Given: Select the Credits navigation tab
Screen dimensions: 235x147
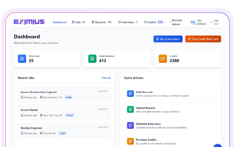Looking at the screenshot, I should click(x=153, y=22).
